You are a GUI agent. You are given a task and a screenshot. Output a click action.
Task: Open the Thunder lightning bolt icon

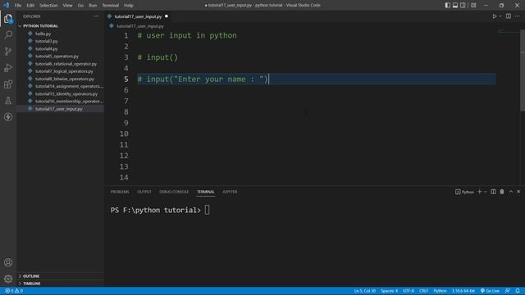8,116
